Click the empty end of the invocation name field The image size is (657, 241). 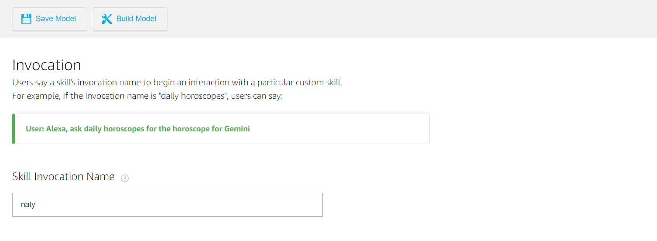pyautogui.click(x=262, y=204)
